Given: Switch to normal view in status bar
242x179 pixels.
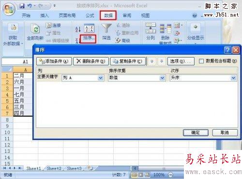Looking at the screenshot, I should (x=135, y=175).
